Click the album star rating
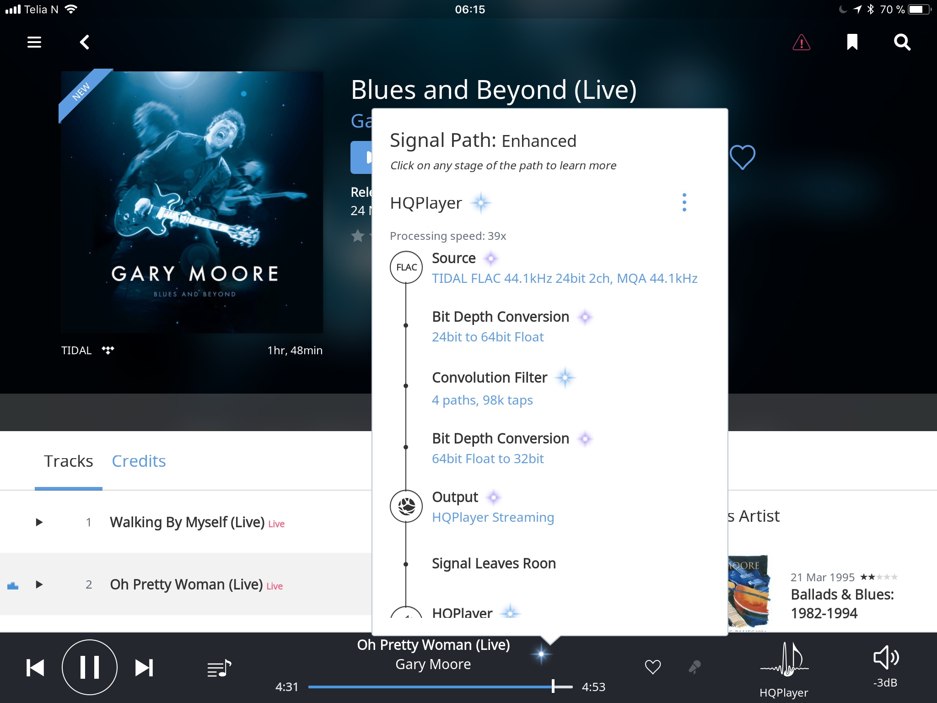 361,236
